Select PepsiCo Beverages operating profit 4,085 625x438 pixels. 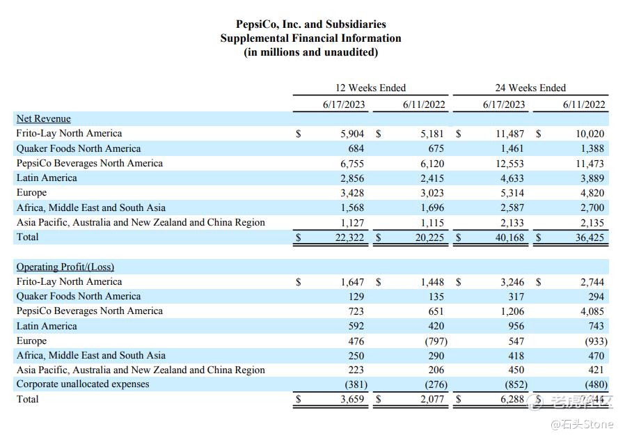[592, 311]
